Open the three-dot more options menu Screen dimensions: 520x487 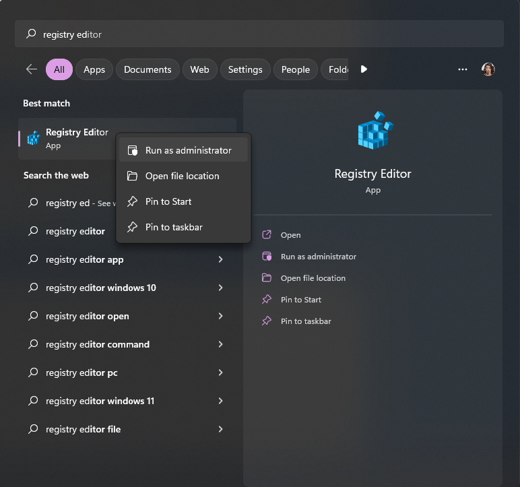[463, 69]
